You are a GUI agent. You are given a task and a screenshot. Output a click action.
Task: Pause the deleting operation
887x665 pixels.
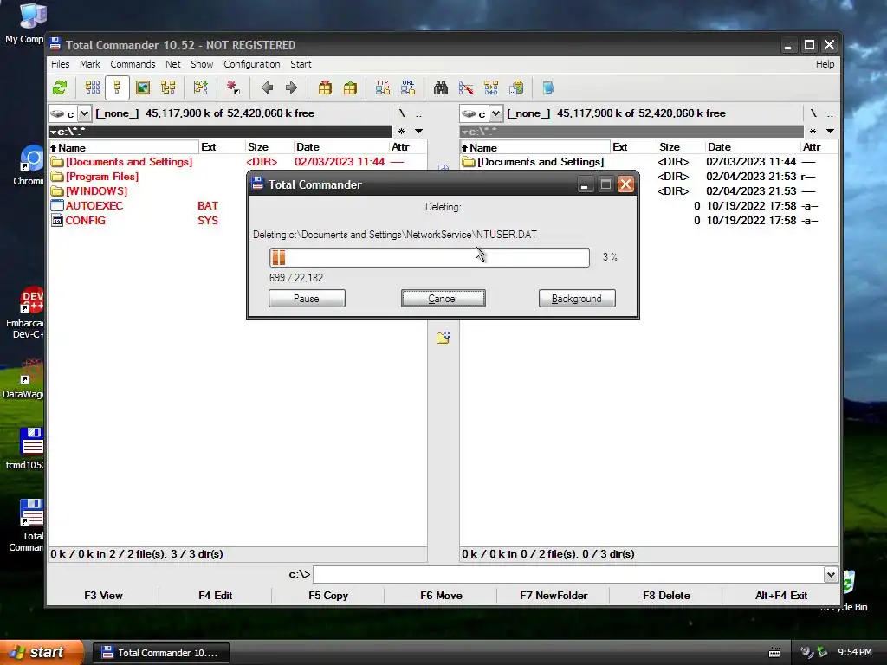307,299
